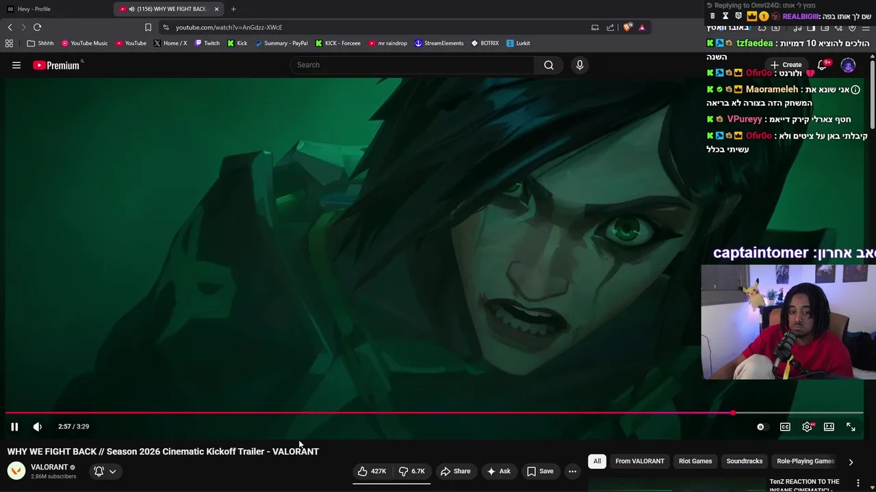Go forward in the browser

pos(23,27)
